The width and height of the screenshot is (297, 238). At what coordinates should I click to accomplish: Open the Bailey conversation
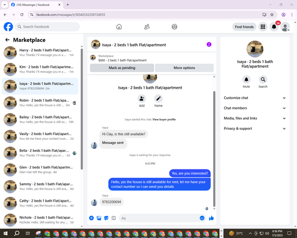[40, 120]
